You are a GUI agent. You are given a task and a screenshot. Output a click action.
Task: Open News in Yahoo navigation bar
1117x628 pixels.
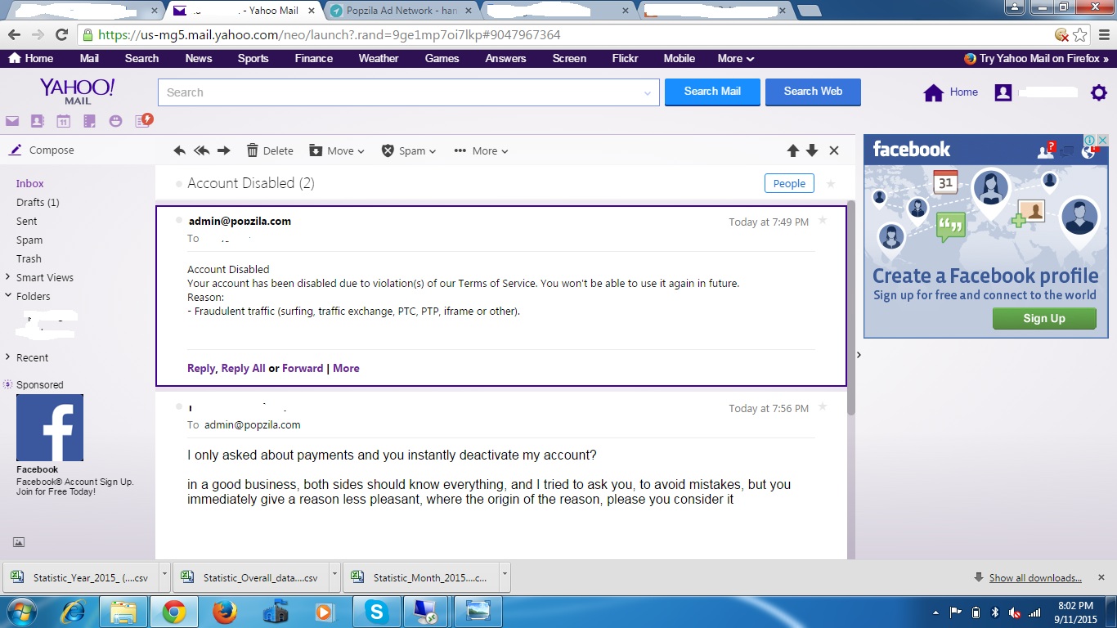click(199, 58)
